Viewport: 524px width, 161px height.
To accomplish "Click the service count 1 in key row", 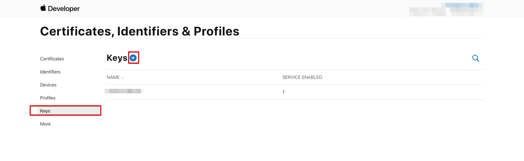I will (x=283, y=92).
